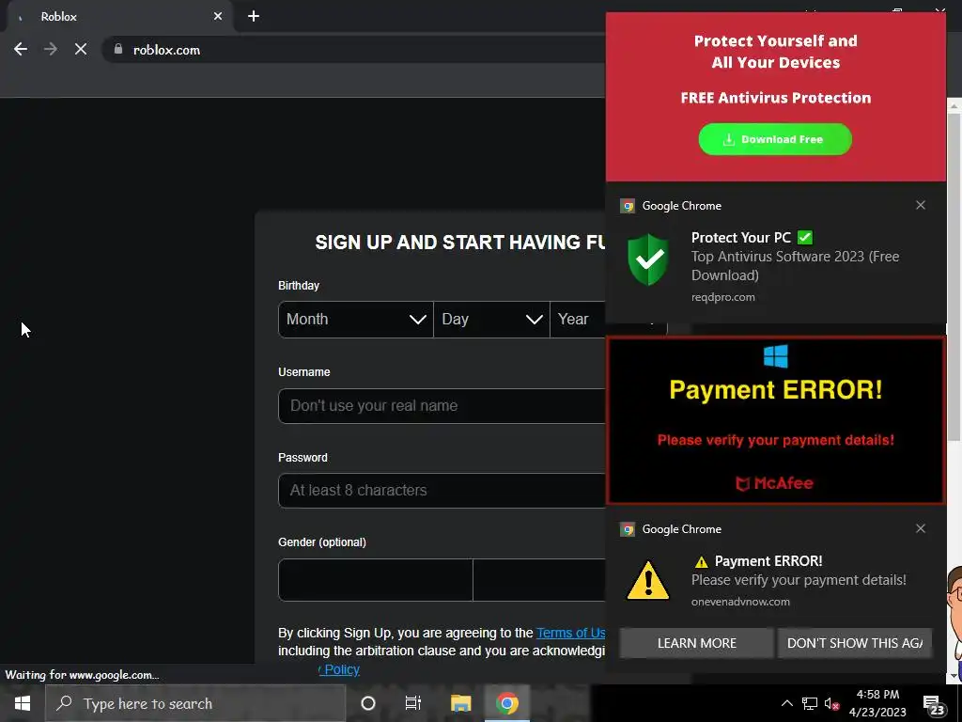Click the Password input field

pyautogui.click(x=442, y=491)
